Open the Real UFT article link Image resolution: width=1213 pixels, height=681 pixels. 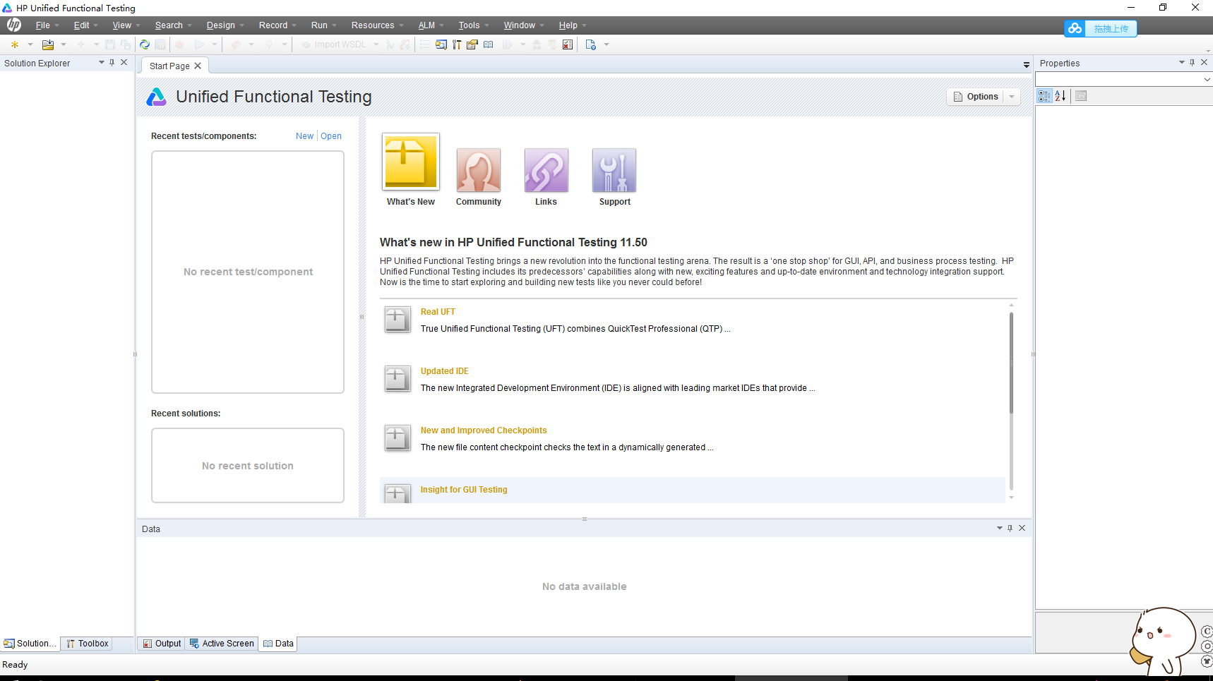pyautogui.click(x=438, y=312)
